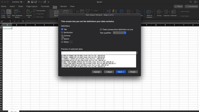199x112 pixels.
Task: Open the Page Layout tab
Action: (x=32, y=6)
